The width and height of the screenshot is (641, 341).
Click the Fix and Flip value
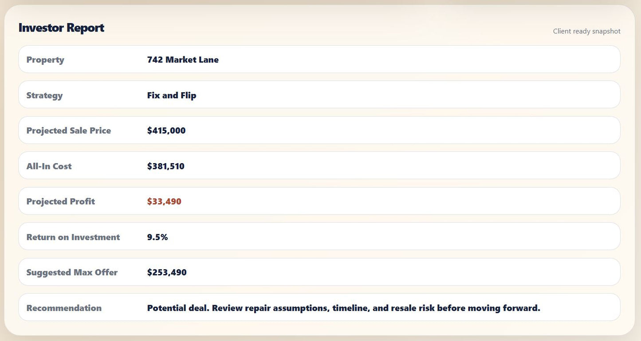[x=172, y=95]
